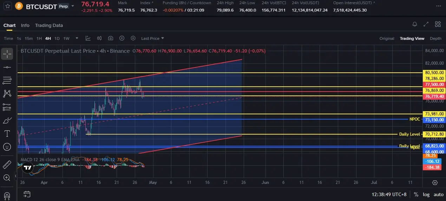
Task: Toggle percent scale on the chart
Action: click(x=416, y=194)
